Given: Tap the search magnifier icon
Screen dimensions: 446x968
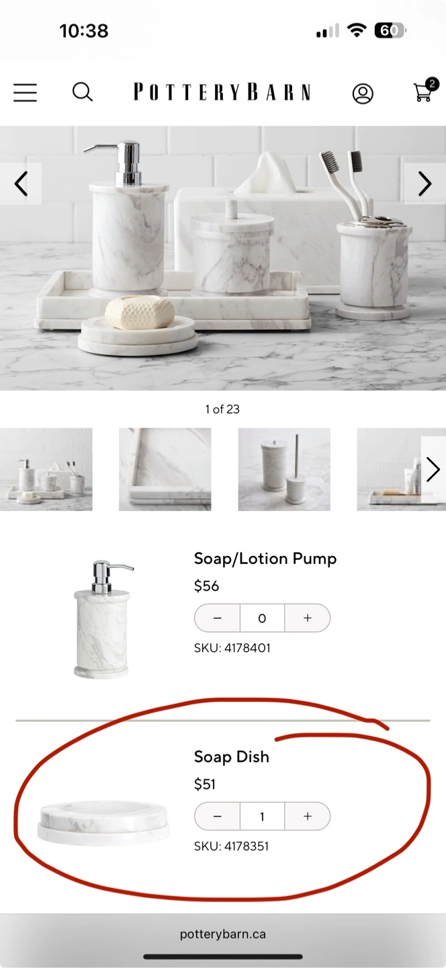Looking at the screenshot, I should (83, 92).
